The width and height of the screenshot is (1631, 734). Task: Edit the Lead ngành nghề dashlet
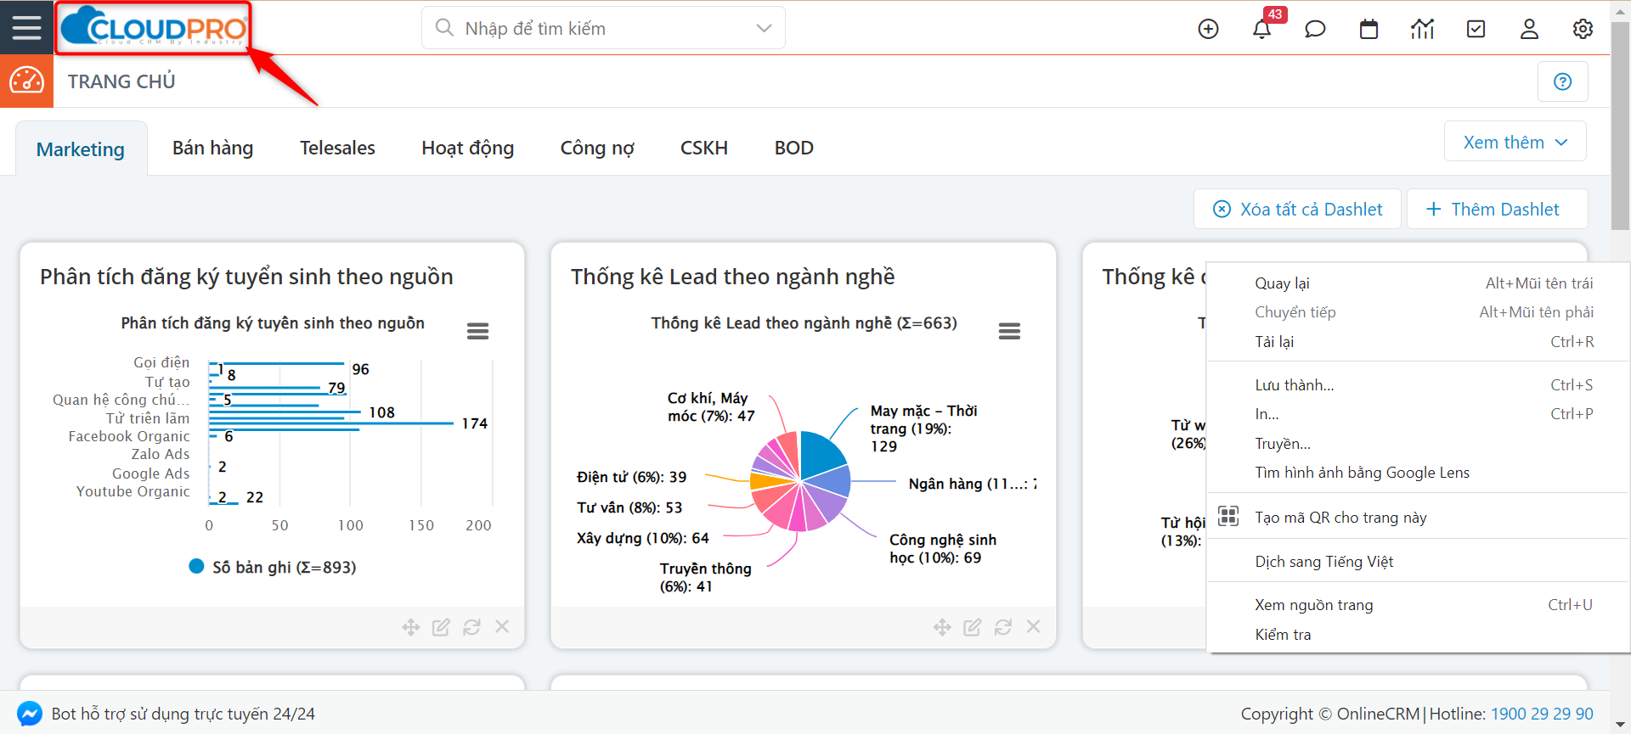coord(973,627)
